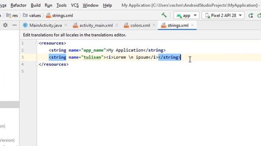Viewport: 261px width, 146px height.
Task: Close the strings.xml tab
Action: pos(192,25)
